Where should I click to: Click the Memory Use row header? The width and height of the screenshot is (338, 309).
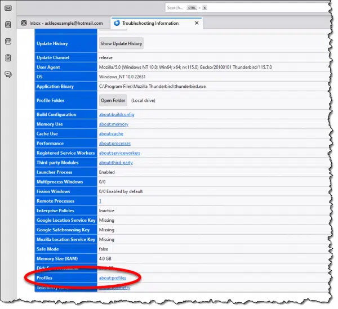pos(66,124)
